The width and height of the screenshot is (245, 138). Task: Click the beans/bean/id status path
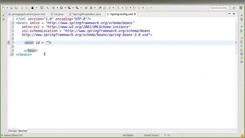[13, 135]
